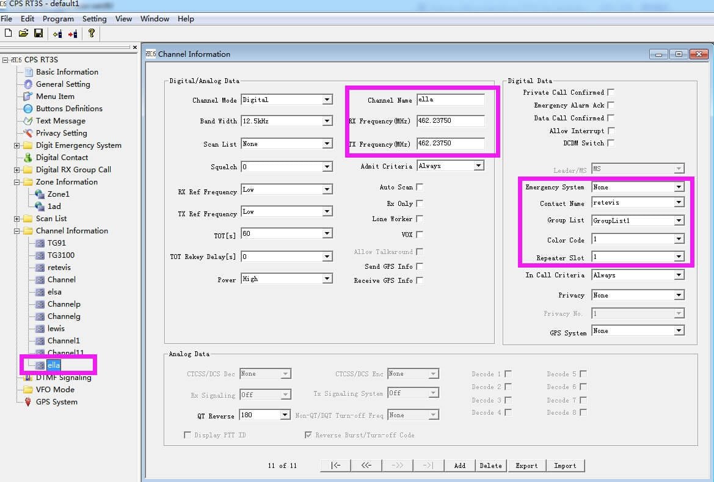Select the Read from Radio toolbar icon
The image size is (714, 482).
tap(56, 34)
